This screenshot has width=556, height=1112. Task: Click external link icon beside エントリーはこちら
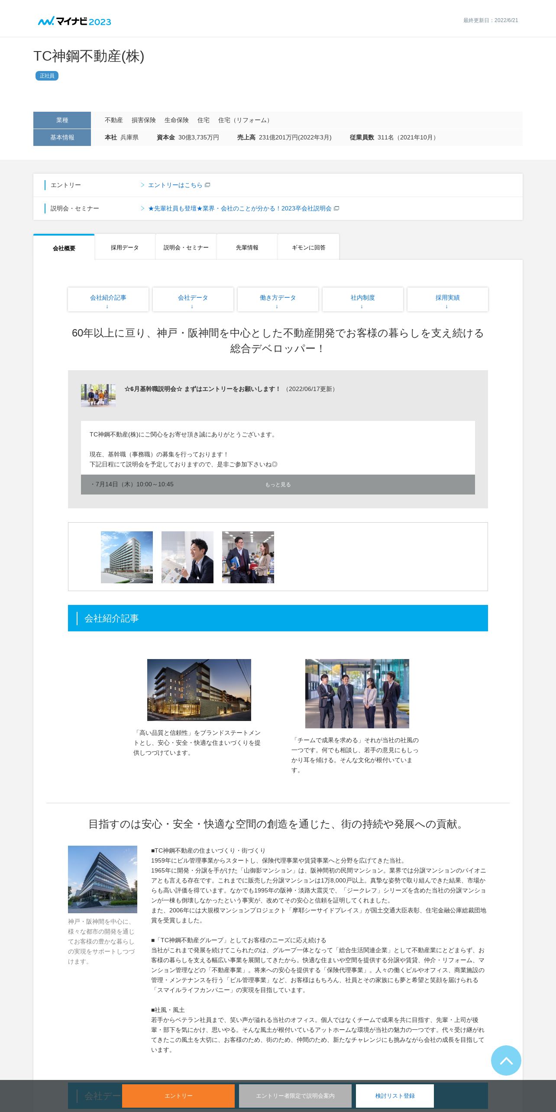pos(207,185)
